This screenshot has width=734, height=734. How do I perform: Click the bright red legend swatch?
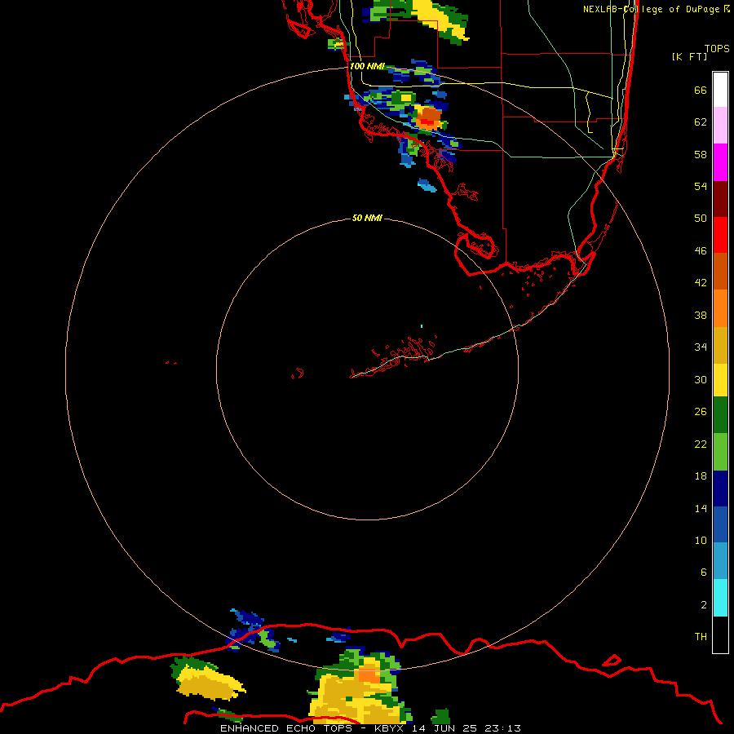[720, 235]
